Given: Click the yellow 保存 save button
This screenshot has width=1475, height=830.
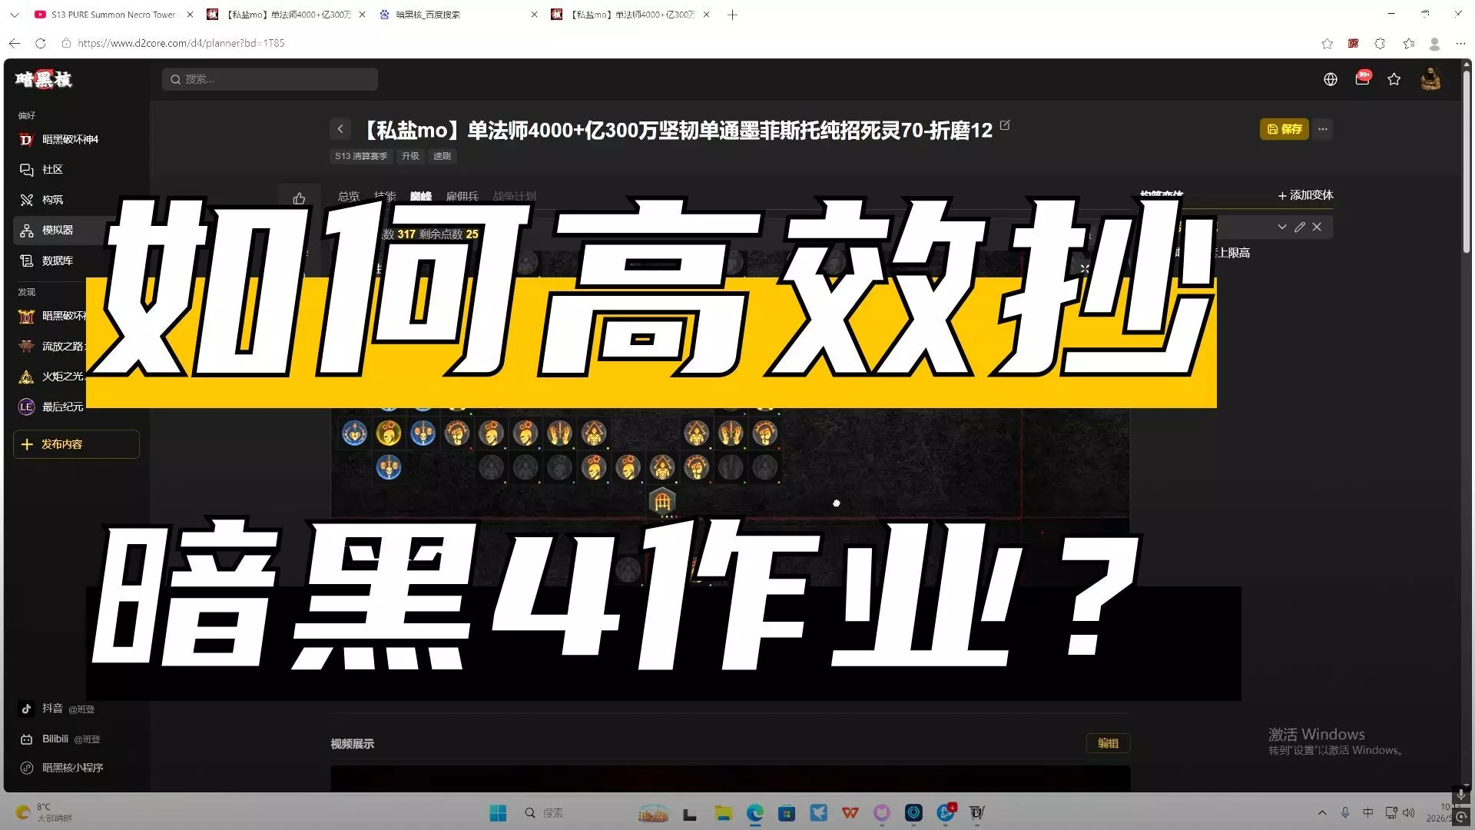Looking at the screenshot, I should pos(1284,129).
